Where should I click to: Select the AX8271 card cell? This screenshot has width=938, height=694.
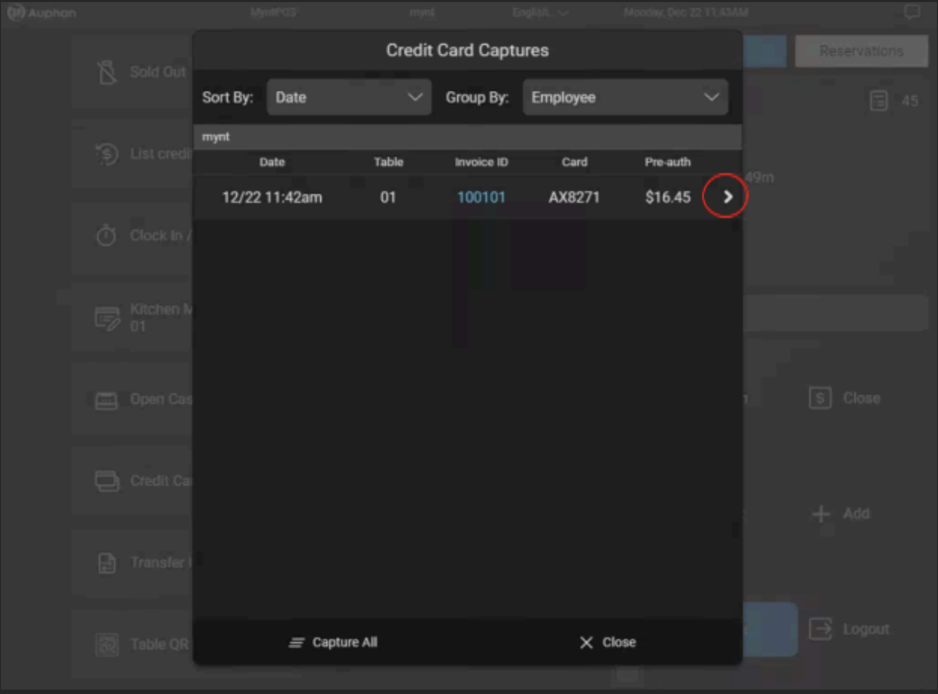[574, 197]
